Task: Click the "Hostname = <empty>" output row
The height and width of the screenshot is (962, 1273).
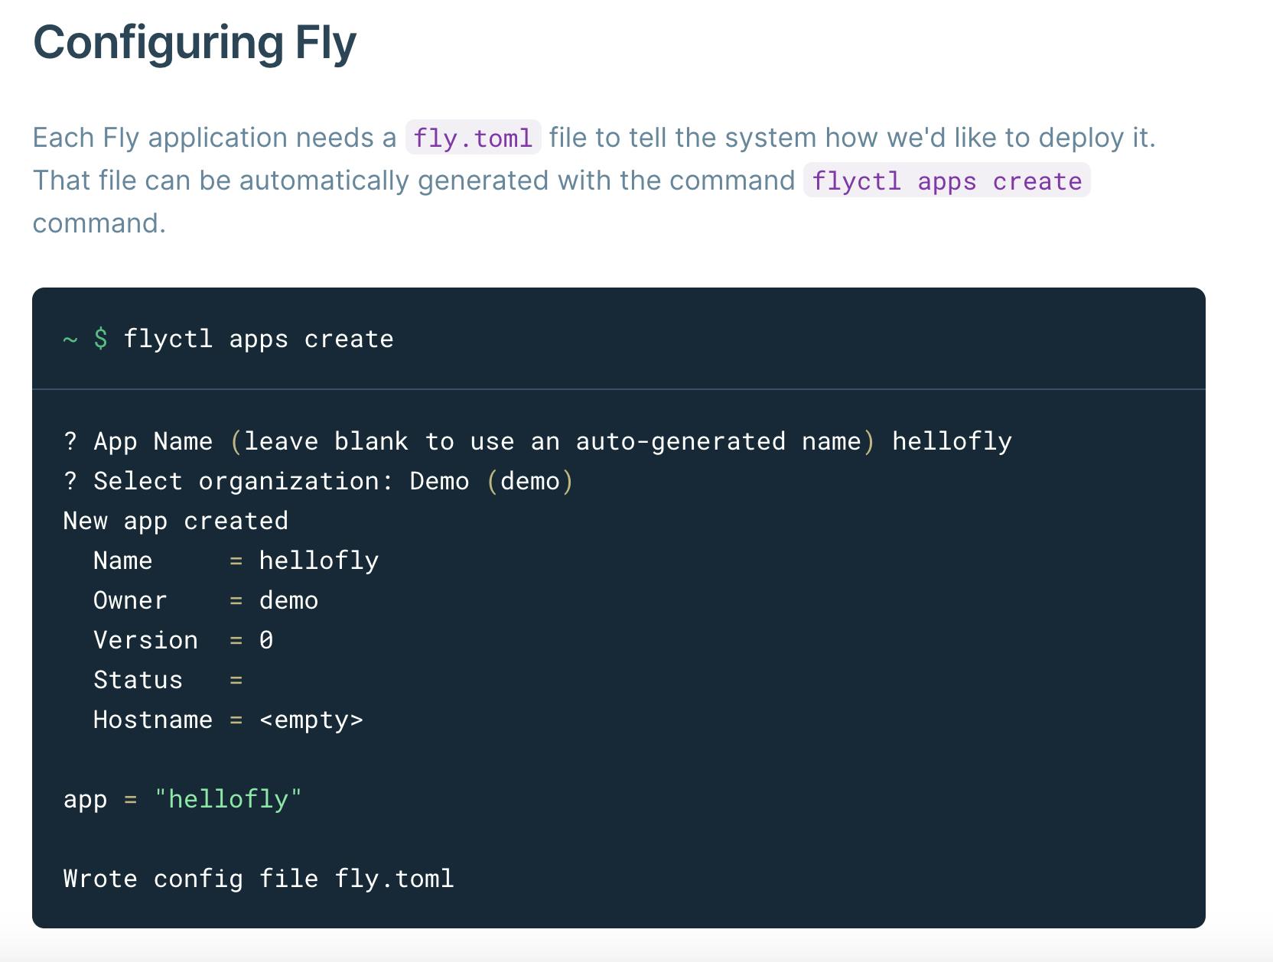Action: pyautogui.click(x=229, y=720)
